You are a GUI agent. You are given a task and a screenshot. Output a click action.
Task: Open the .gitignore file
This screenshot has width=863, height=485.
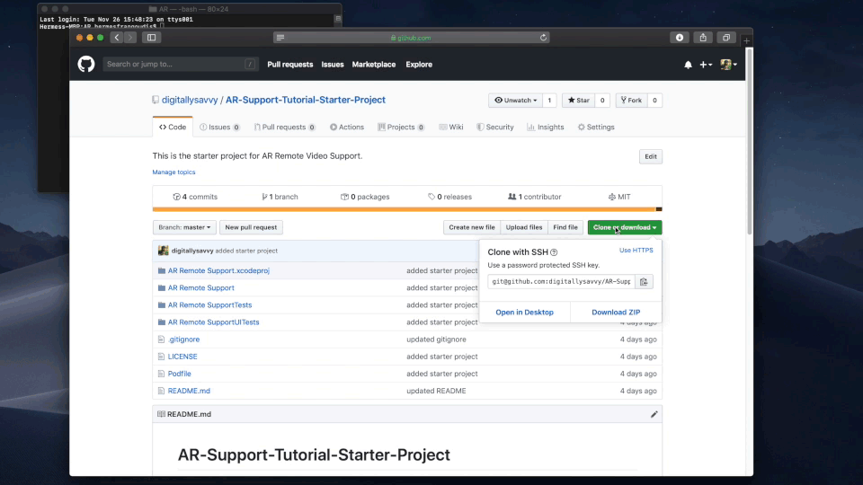(183, 339)
